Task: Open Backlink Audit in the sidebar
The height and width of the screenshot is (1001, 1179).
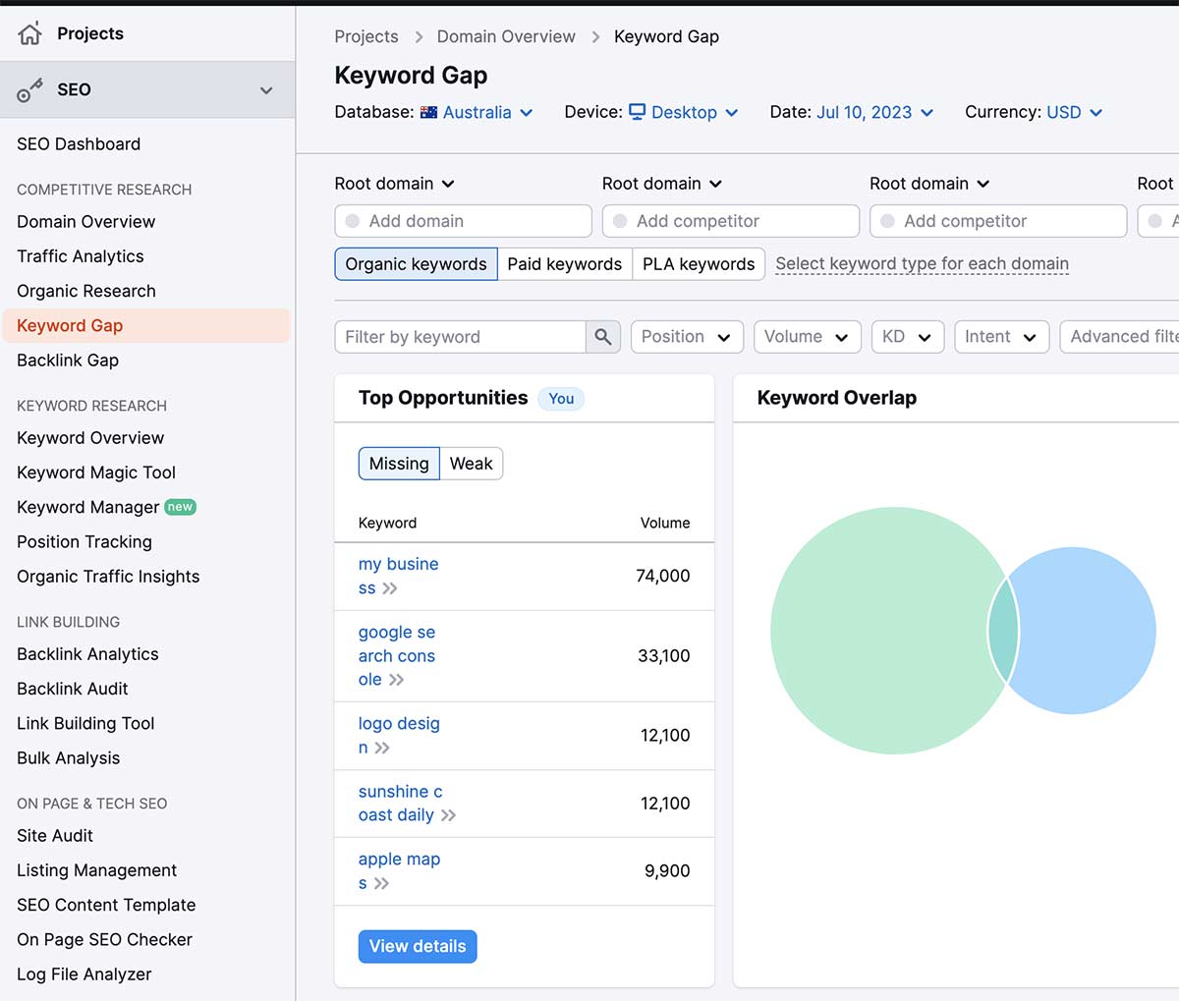Action: (73, 689)
